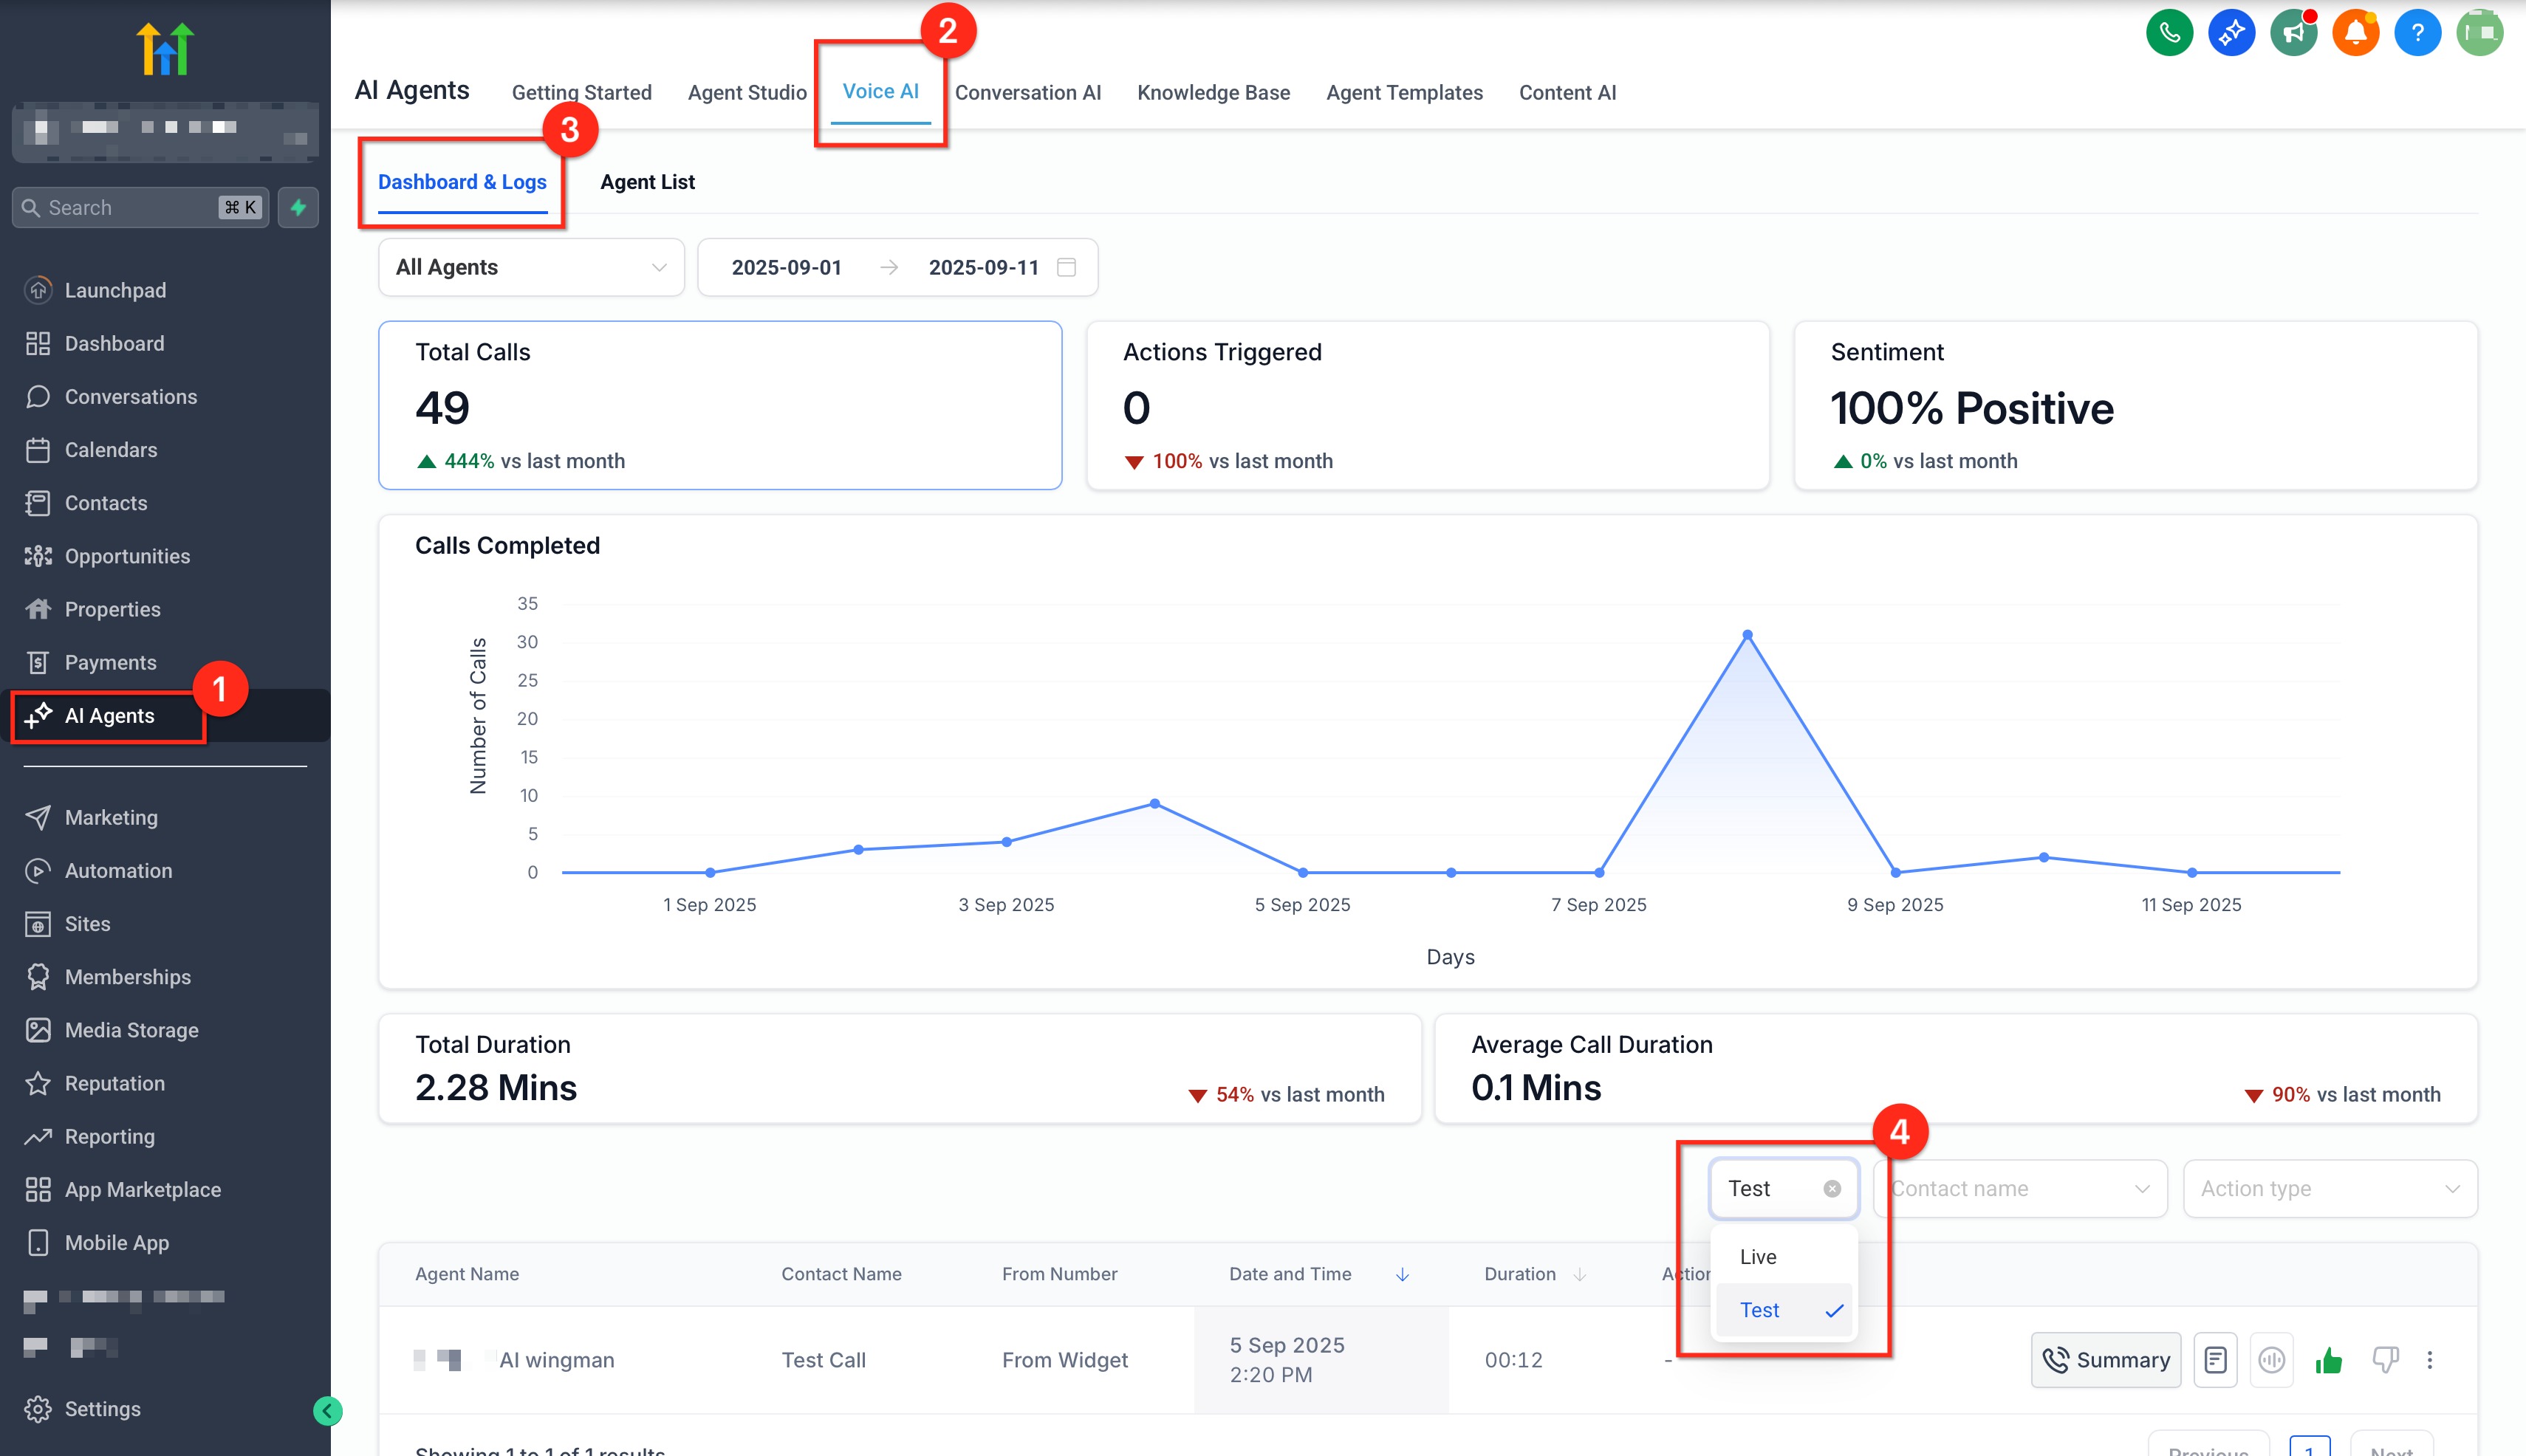
Task: Click the thumbs down feedback icon
Action: coord(2385,1360)
